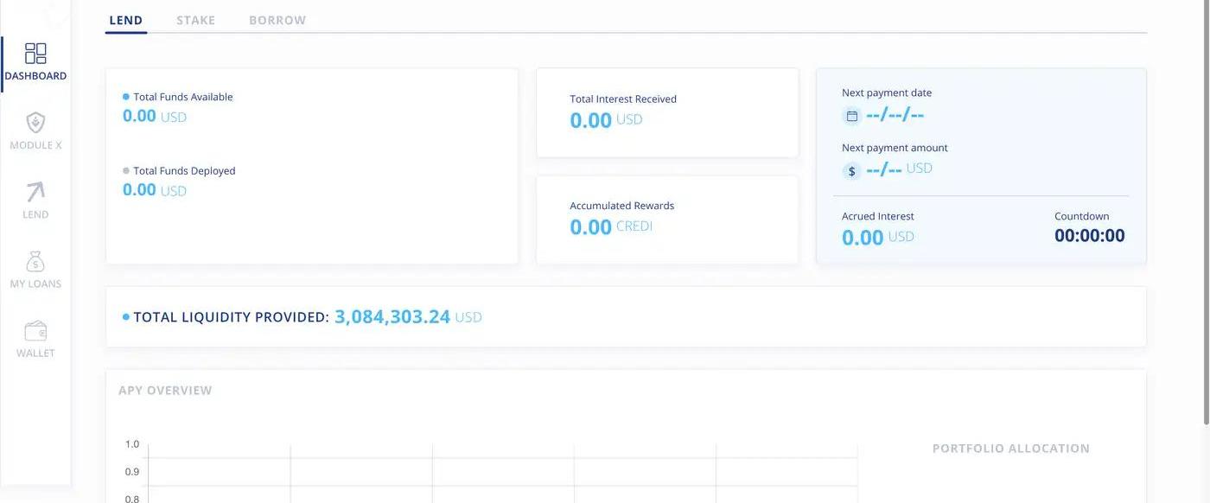Click dollar icon beside next payment amount

pyautogui.click(x=851, y=171)
